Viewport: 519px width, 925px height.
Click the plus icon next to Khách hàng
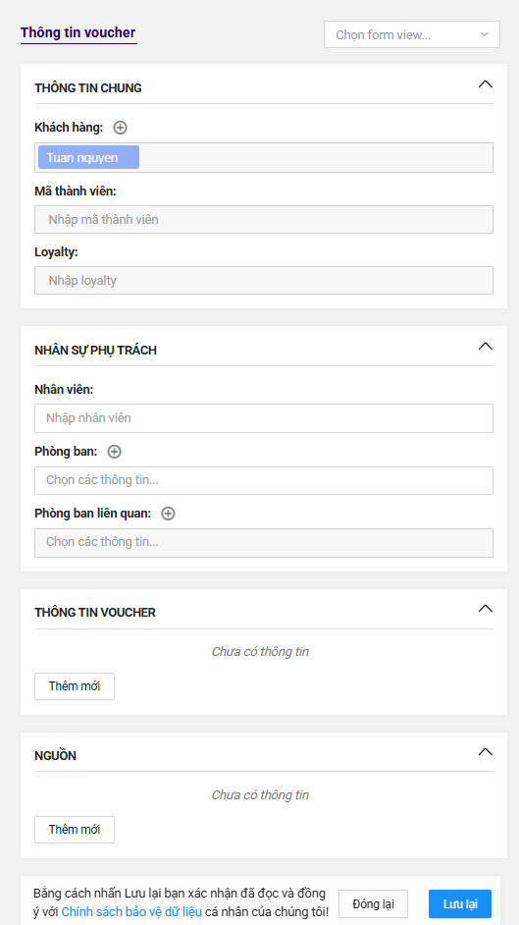point(120,128)
